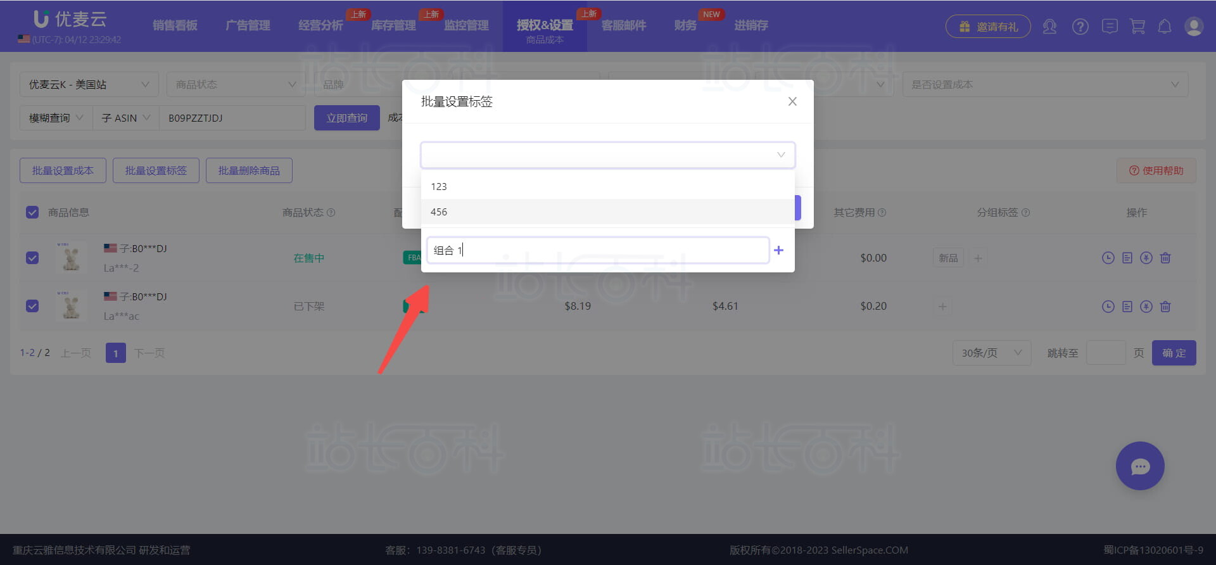Expand the 商品状态 dropdown
This screenshot has height=565, width=1216.
point(236,84)
